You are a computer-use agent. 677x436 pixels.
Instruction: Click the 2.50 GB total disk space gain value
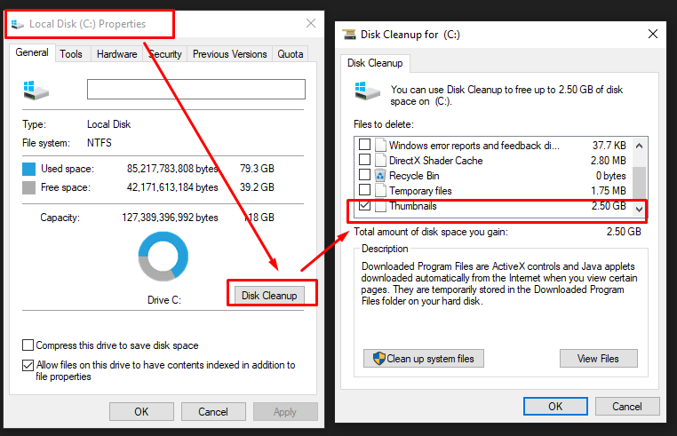(x=624, y=232)
